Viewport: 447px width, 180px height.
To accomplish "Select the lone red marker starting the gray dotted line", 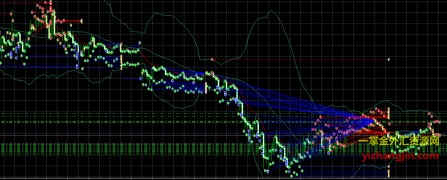I will [x=212, y=60].
